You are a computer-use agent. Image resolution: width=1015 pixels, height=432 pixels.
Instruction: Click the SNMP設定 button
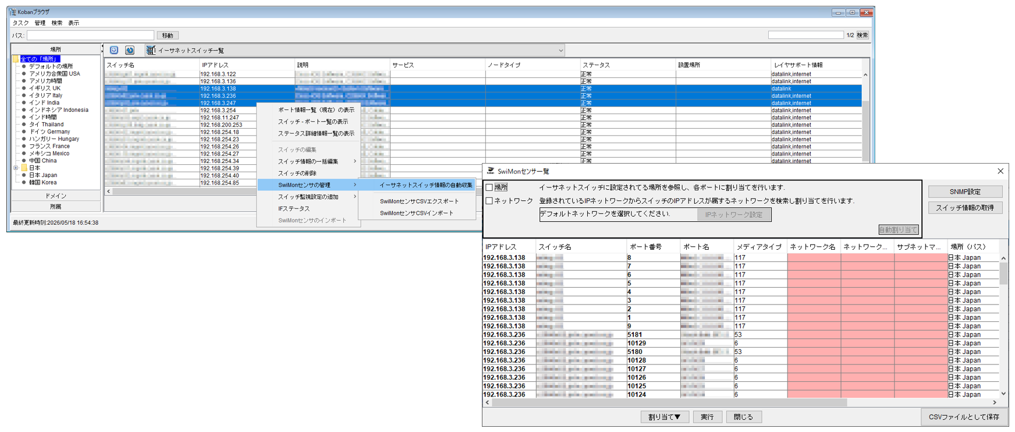coord(965,192)
